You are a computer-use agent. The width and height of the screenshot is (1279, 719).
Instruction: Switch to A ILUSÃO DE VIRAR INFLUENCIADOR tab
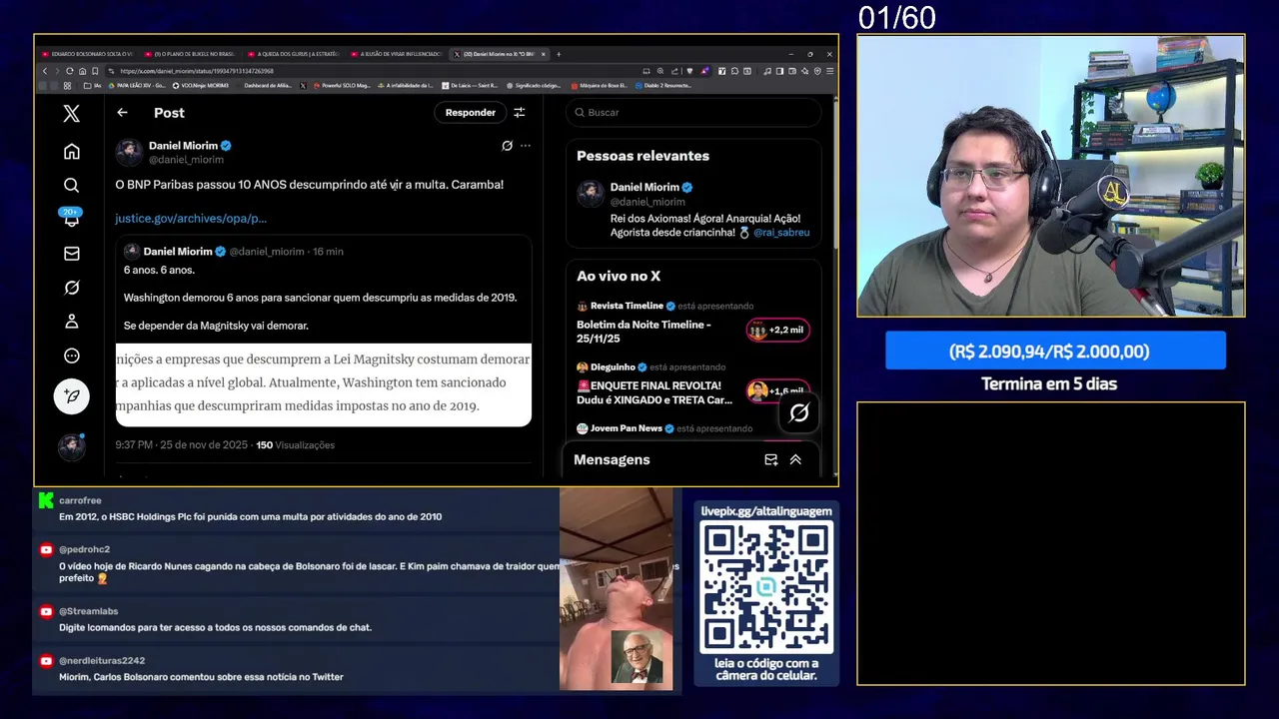point(396,54)
